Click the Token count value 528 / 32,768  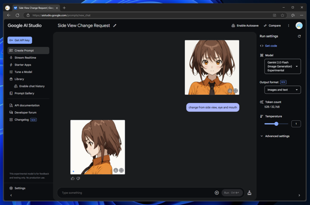click(x=272, y=107)
